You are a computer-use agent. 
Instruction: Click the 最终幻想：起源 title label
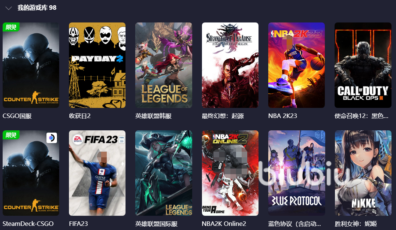pyautogui.click(x=223, y=116)
